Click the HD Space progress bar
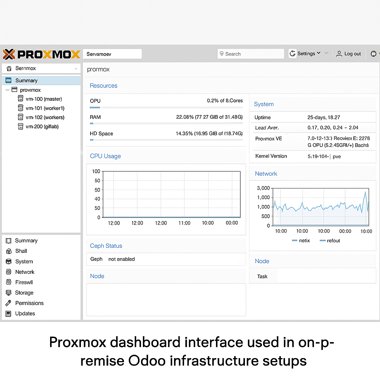This screenshot has height=380, width=380. pyautogui.click(x=166, y=140)
